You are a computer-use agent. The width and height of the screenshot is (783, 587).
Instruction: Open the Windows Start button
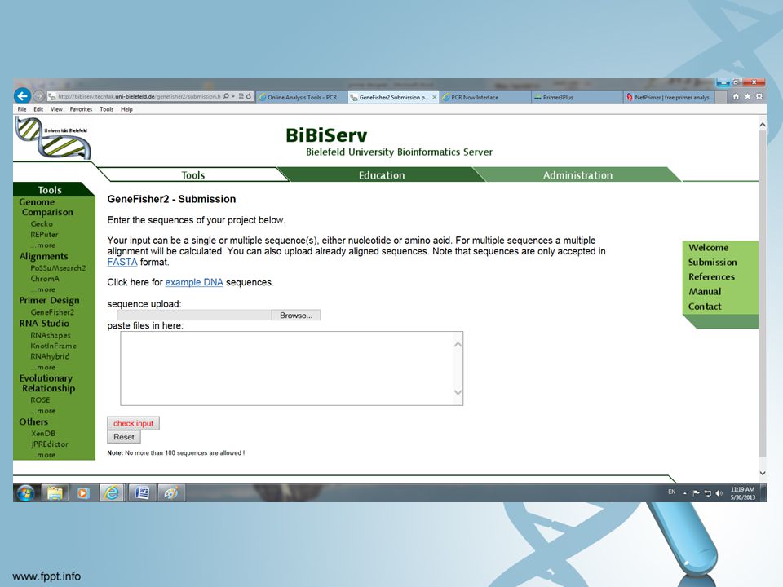tap(25, 493)
